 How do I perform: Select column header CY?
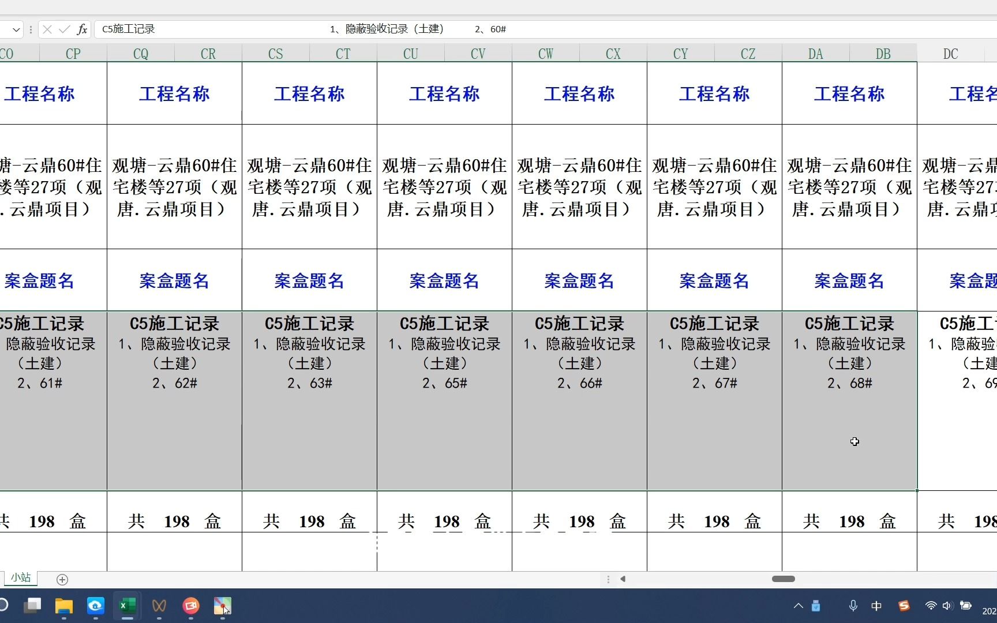point(681,54)
